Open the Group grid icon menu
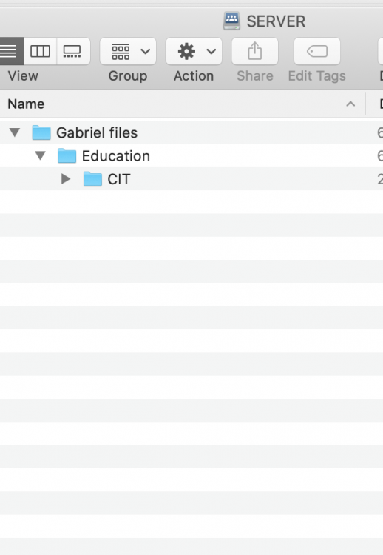The width and height of the screenshot is (383, 555). click(x=121, y=52)
